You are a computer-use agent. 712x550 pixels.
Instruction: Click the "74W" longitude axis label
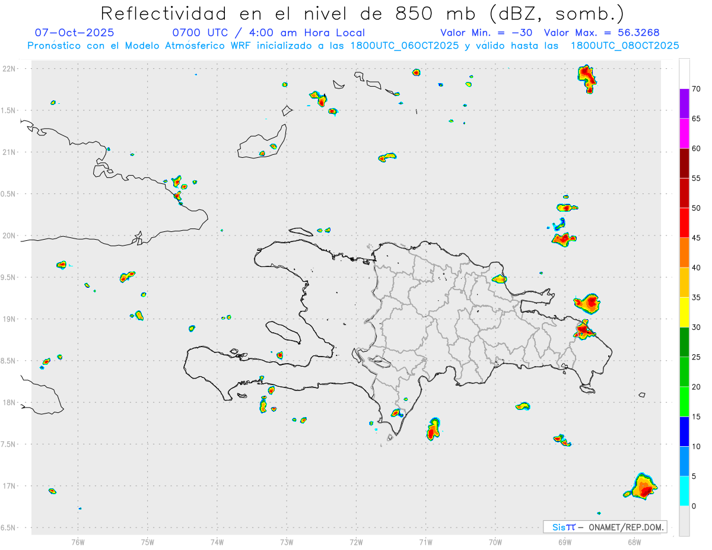pyautogui.click(x=217, y=542)
